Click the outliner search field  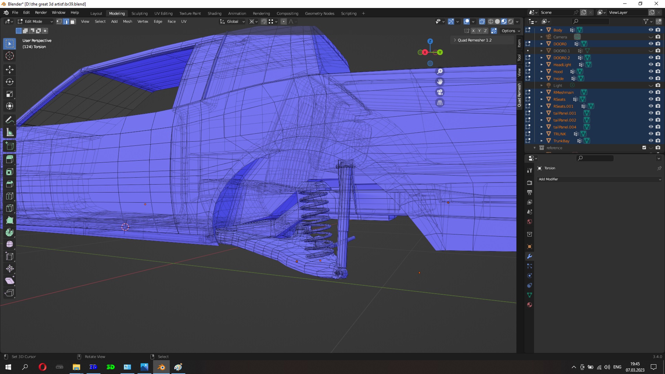(x=591, y=21)
